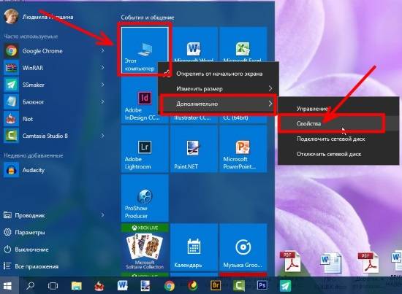Screen dimensions: 402x294
Task: Expand Camtasia Studio 8 jump list arrow
Action: click(x=102, y=136)
